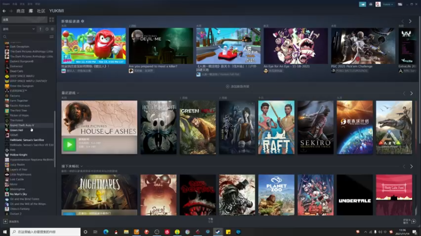Open Rusty Lake Hotel cover
Screen dimensions: 421x236
pos(394,195)
